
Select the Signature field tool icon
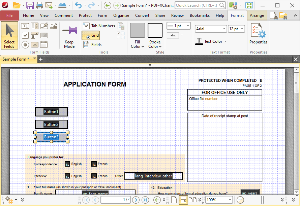click(x=44, y=26)
